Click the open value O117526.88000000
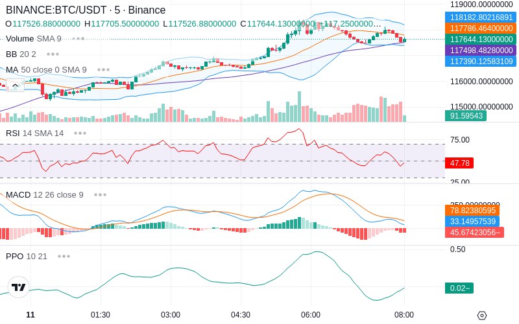The width and height of the screenshot is (519, 324). pyautogui.click(x=43, y=24)
